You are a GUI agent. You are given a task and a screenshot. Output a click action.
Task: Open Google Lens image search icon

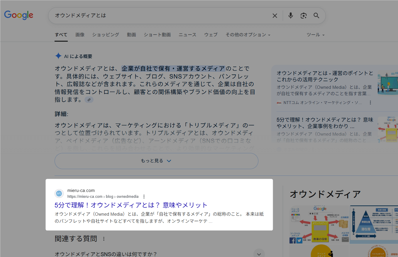(x=304, y=16)
